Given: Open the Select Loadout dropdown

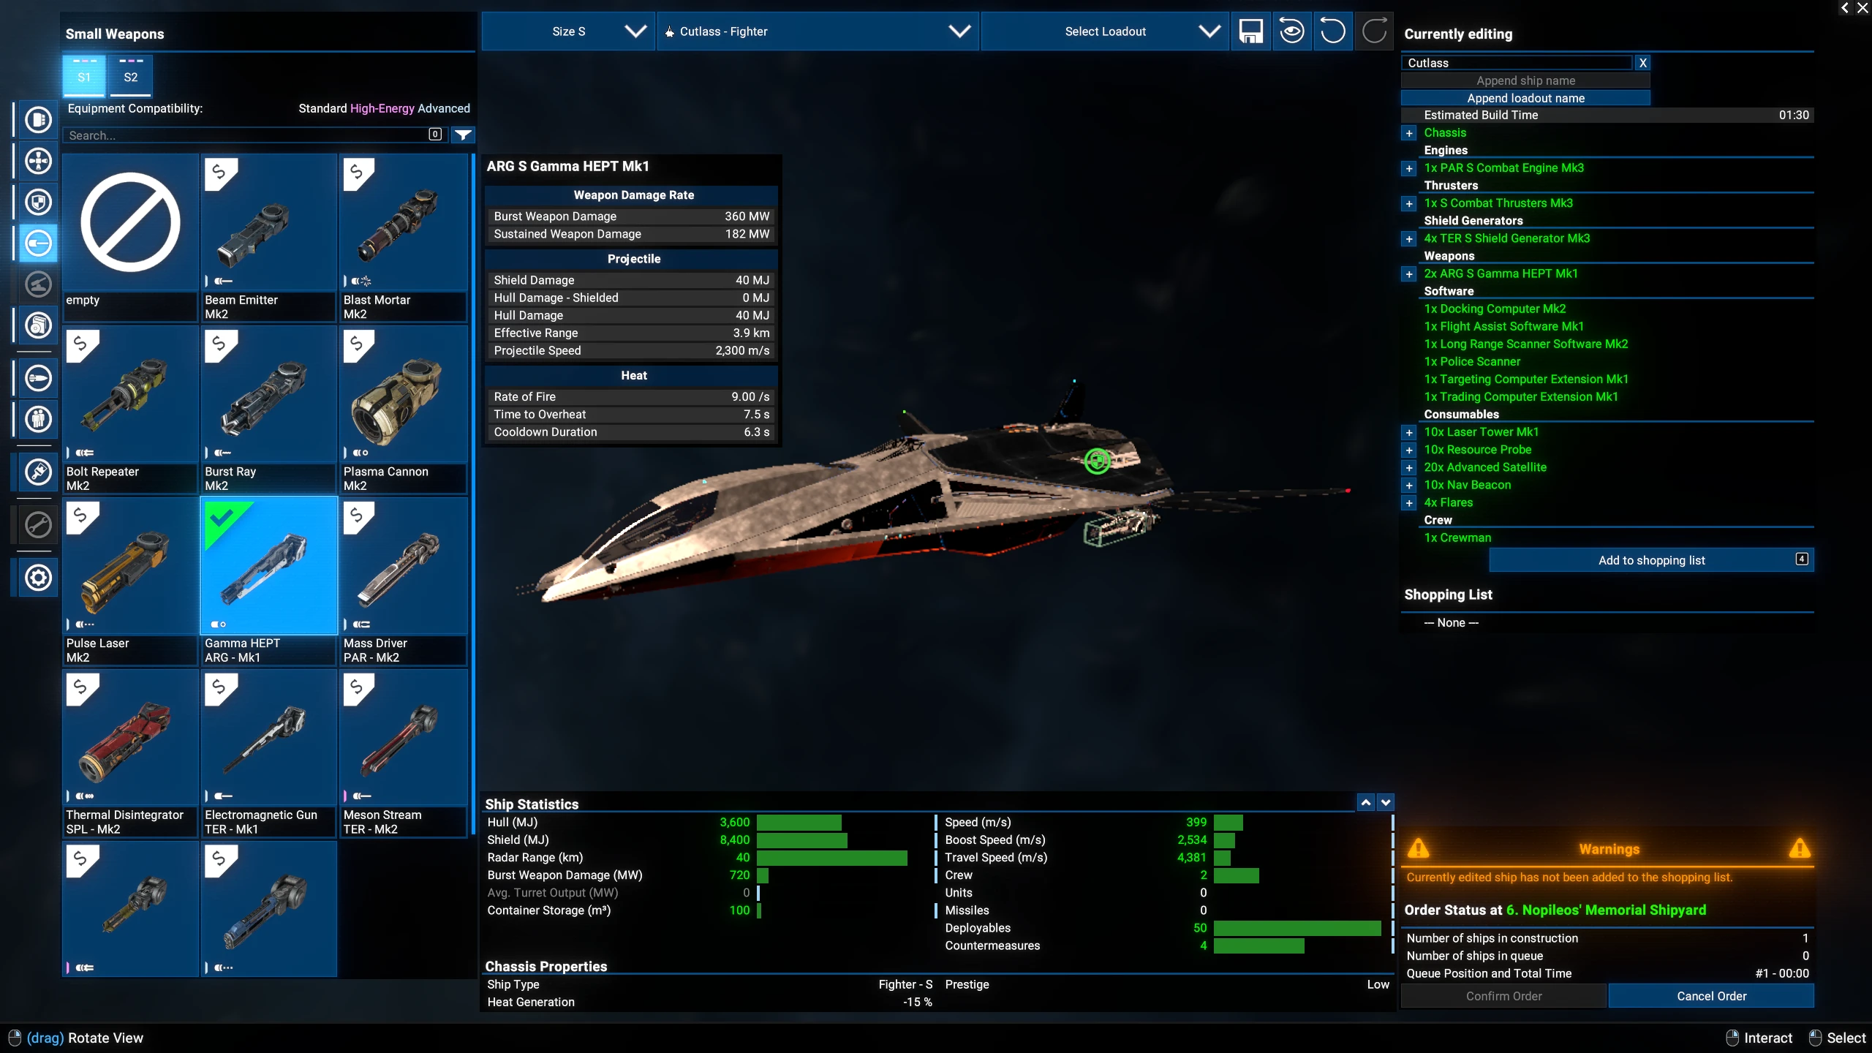Looking at the screenshot, I should click(x=1105, y=31).
